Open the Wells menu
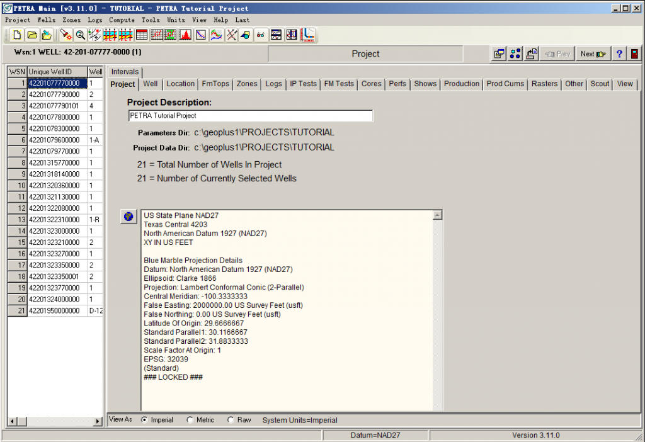The image size is (645, 442). tap(47, 20)
